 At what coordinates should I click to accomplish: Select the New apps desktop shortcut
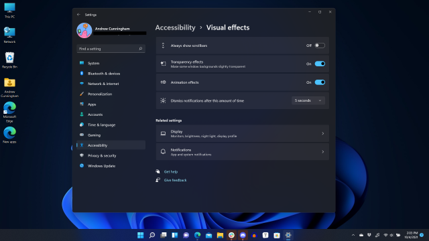[x=9, y=135]
